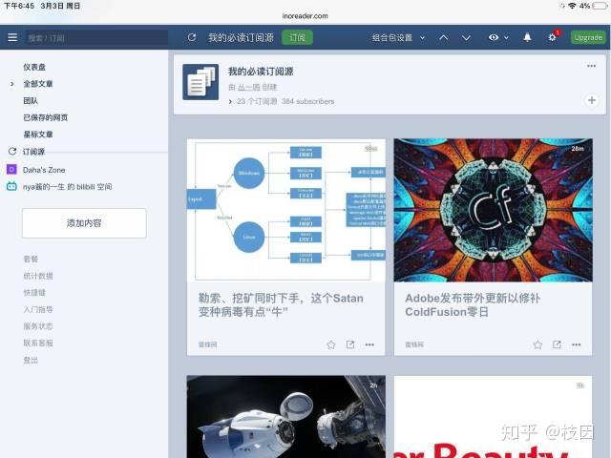Go to the next article with the down arrow

point(466,38)
